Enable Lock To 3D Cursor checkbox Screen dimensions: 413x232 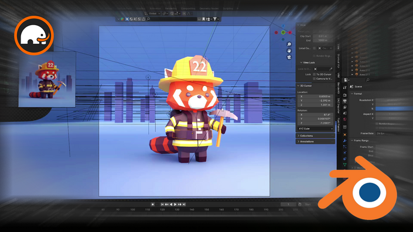point(314,74)
